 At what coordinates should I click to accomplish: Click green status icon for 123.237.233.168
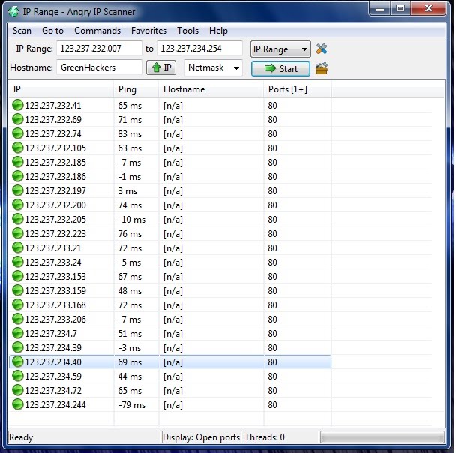click(18, 304)
